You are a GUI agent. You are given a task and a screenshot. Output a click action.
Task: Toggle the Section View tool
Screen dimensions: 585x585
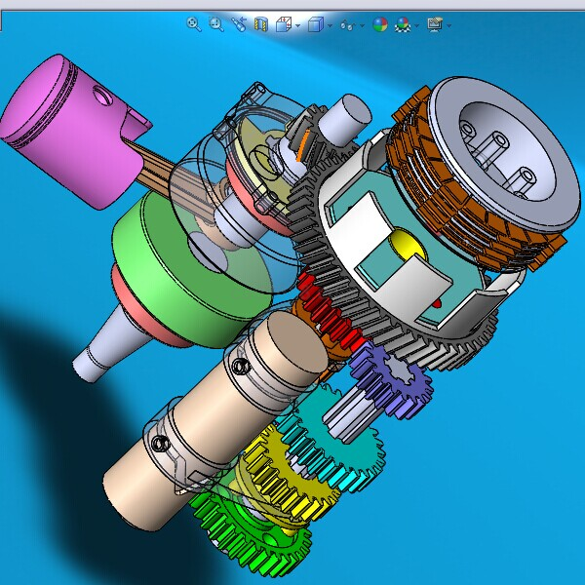click(x=261, y=24)
